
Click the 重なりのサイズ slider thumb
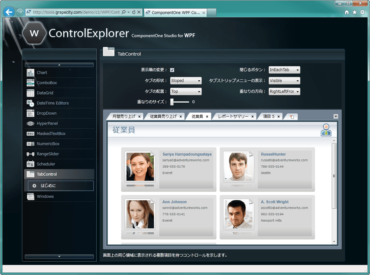172,102
